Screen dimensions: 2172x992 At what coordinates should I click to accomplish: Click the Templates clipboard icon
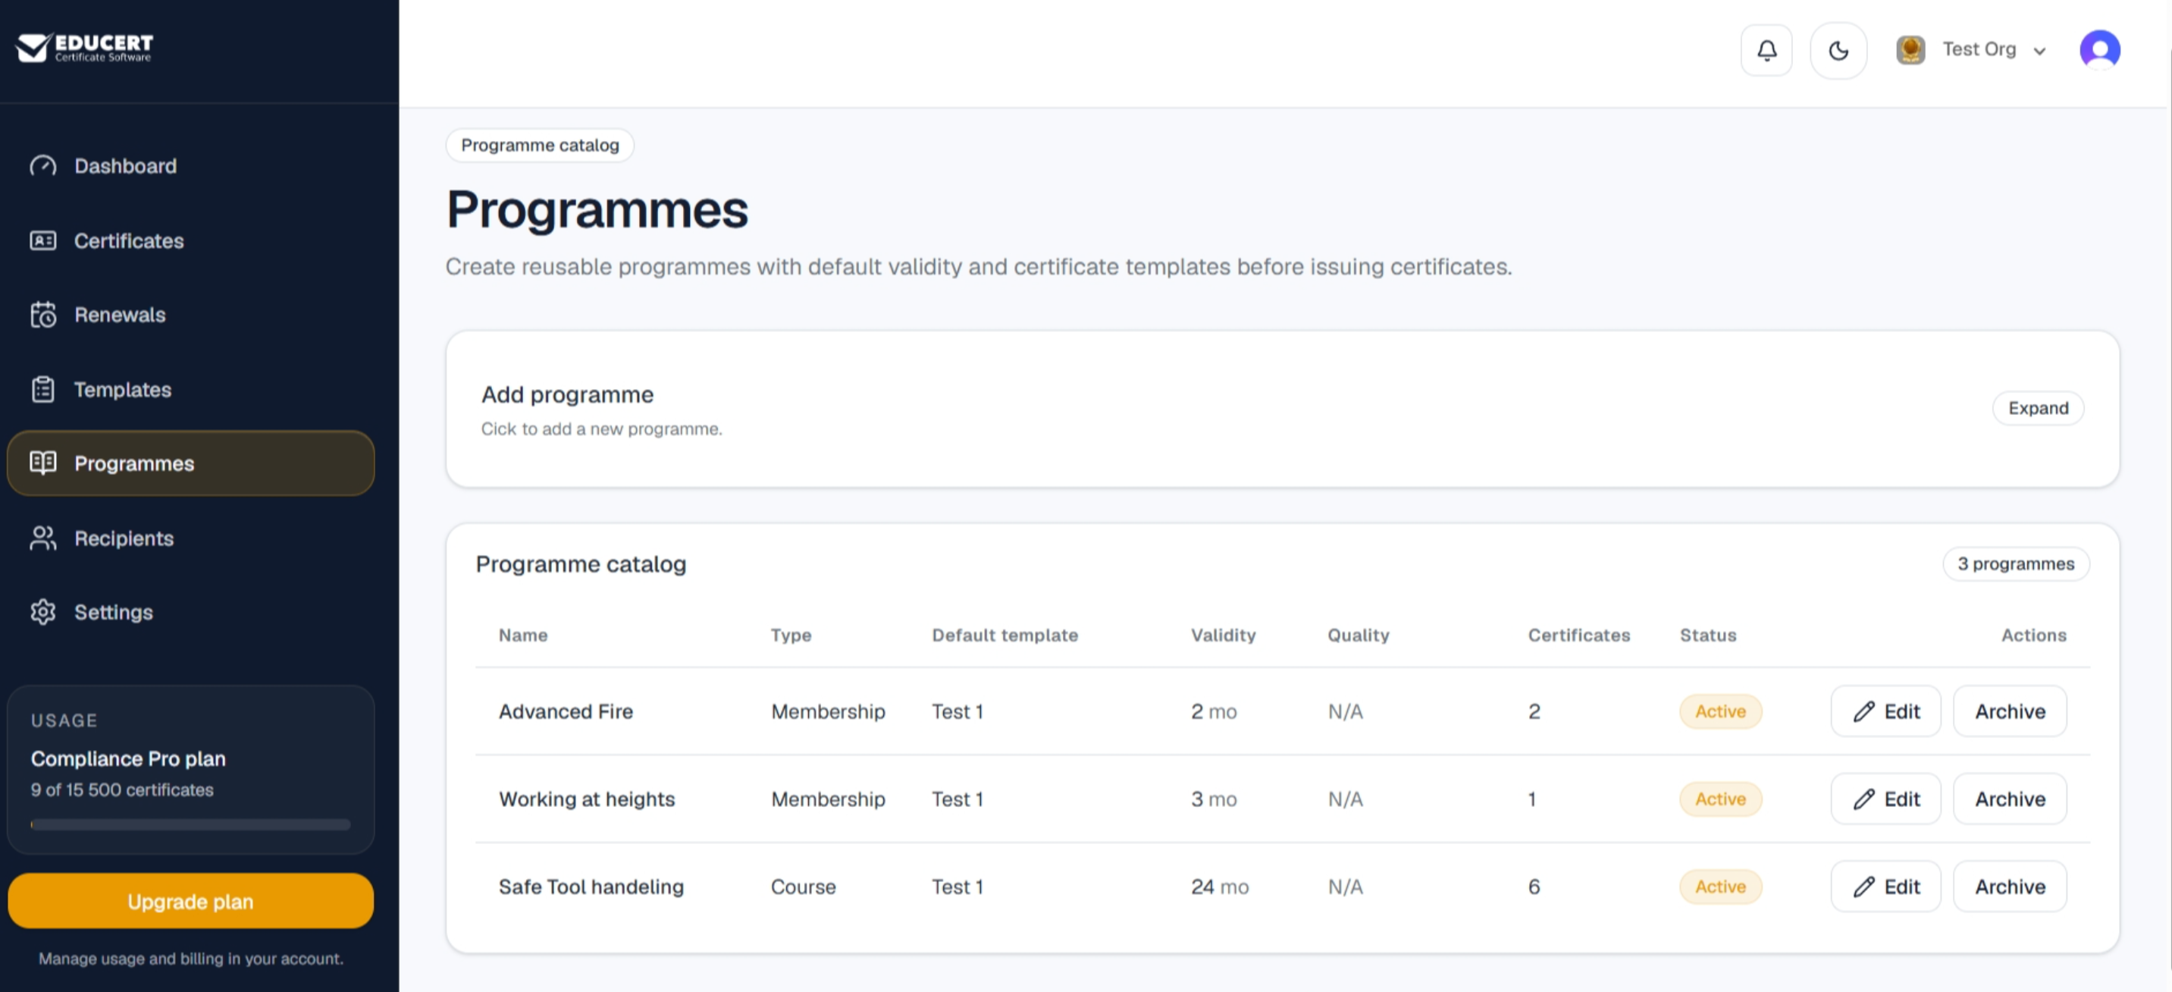pos(43,390)
